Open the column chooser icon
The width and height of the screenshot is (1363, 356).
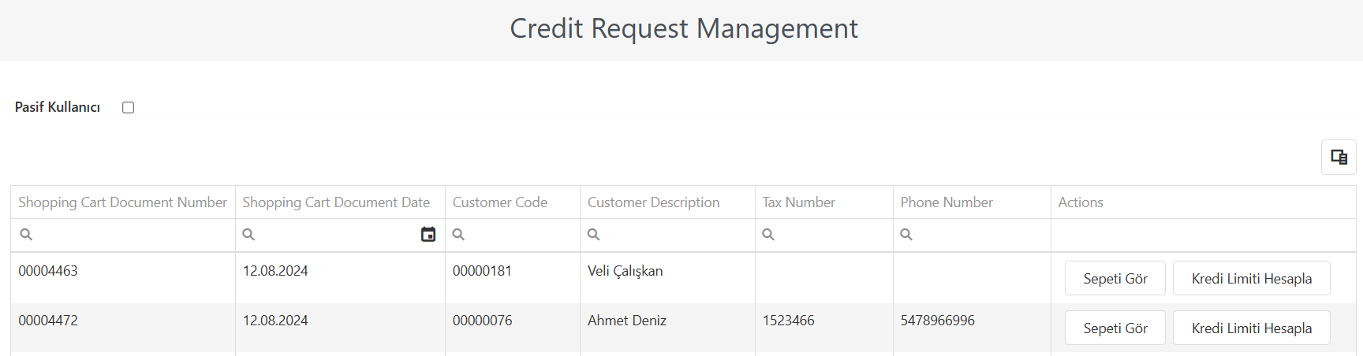pyautogui.click(x=1339, y=157)
